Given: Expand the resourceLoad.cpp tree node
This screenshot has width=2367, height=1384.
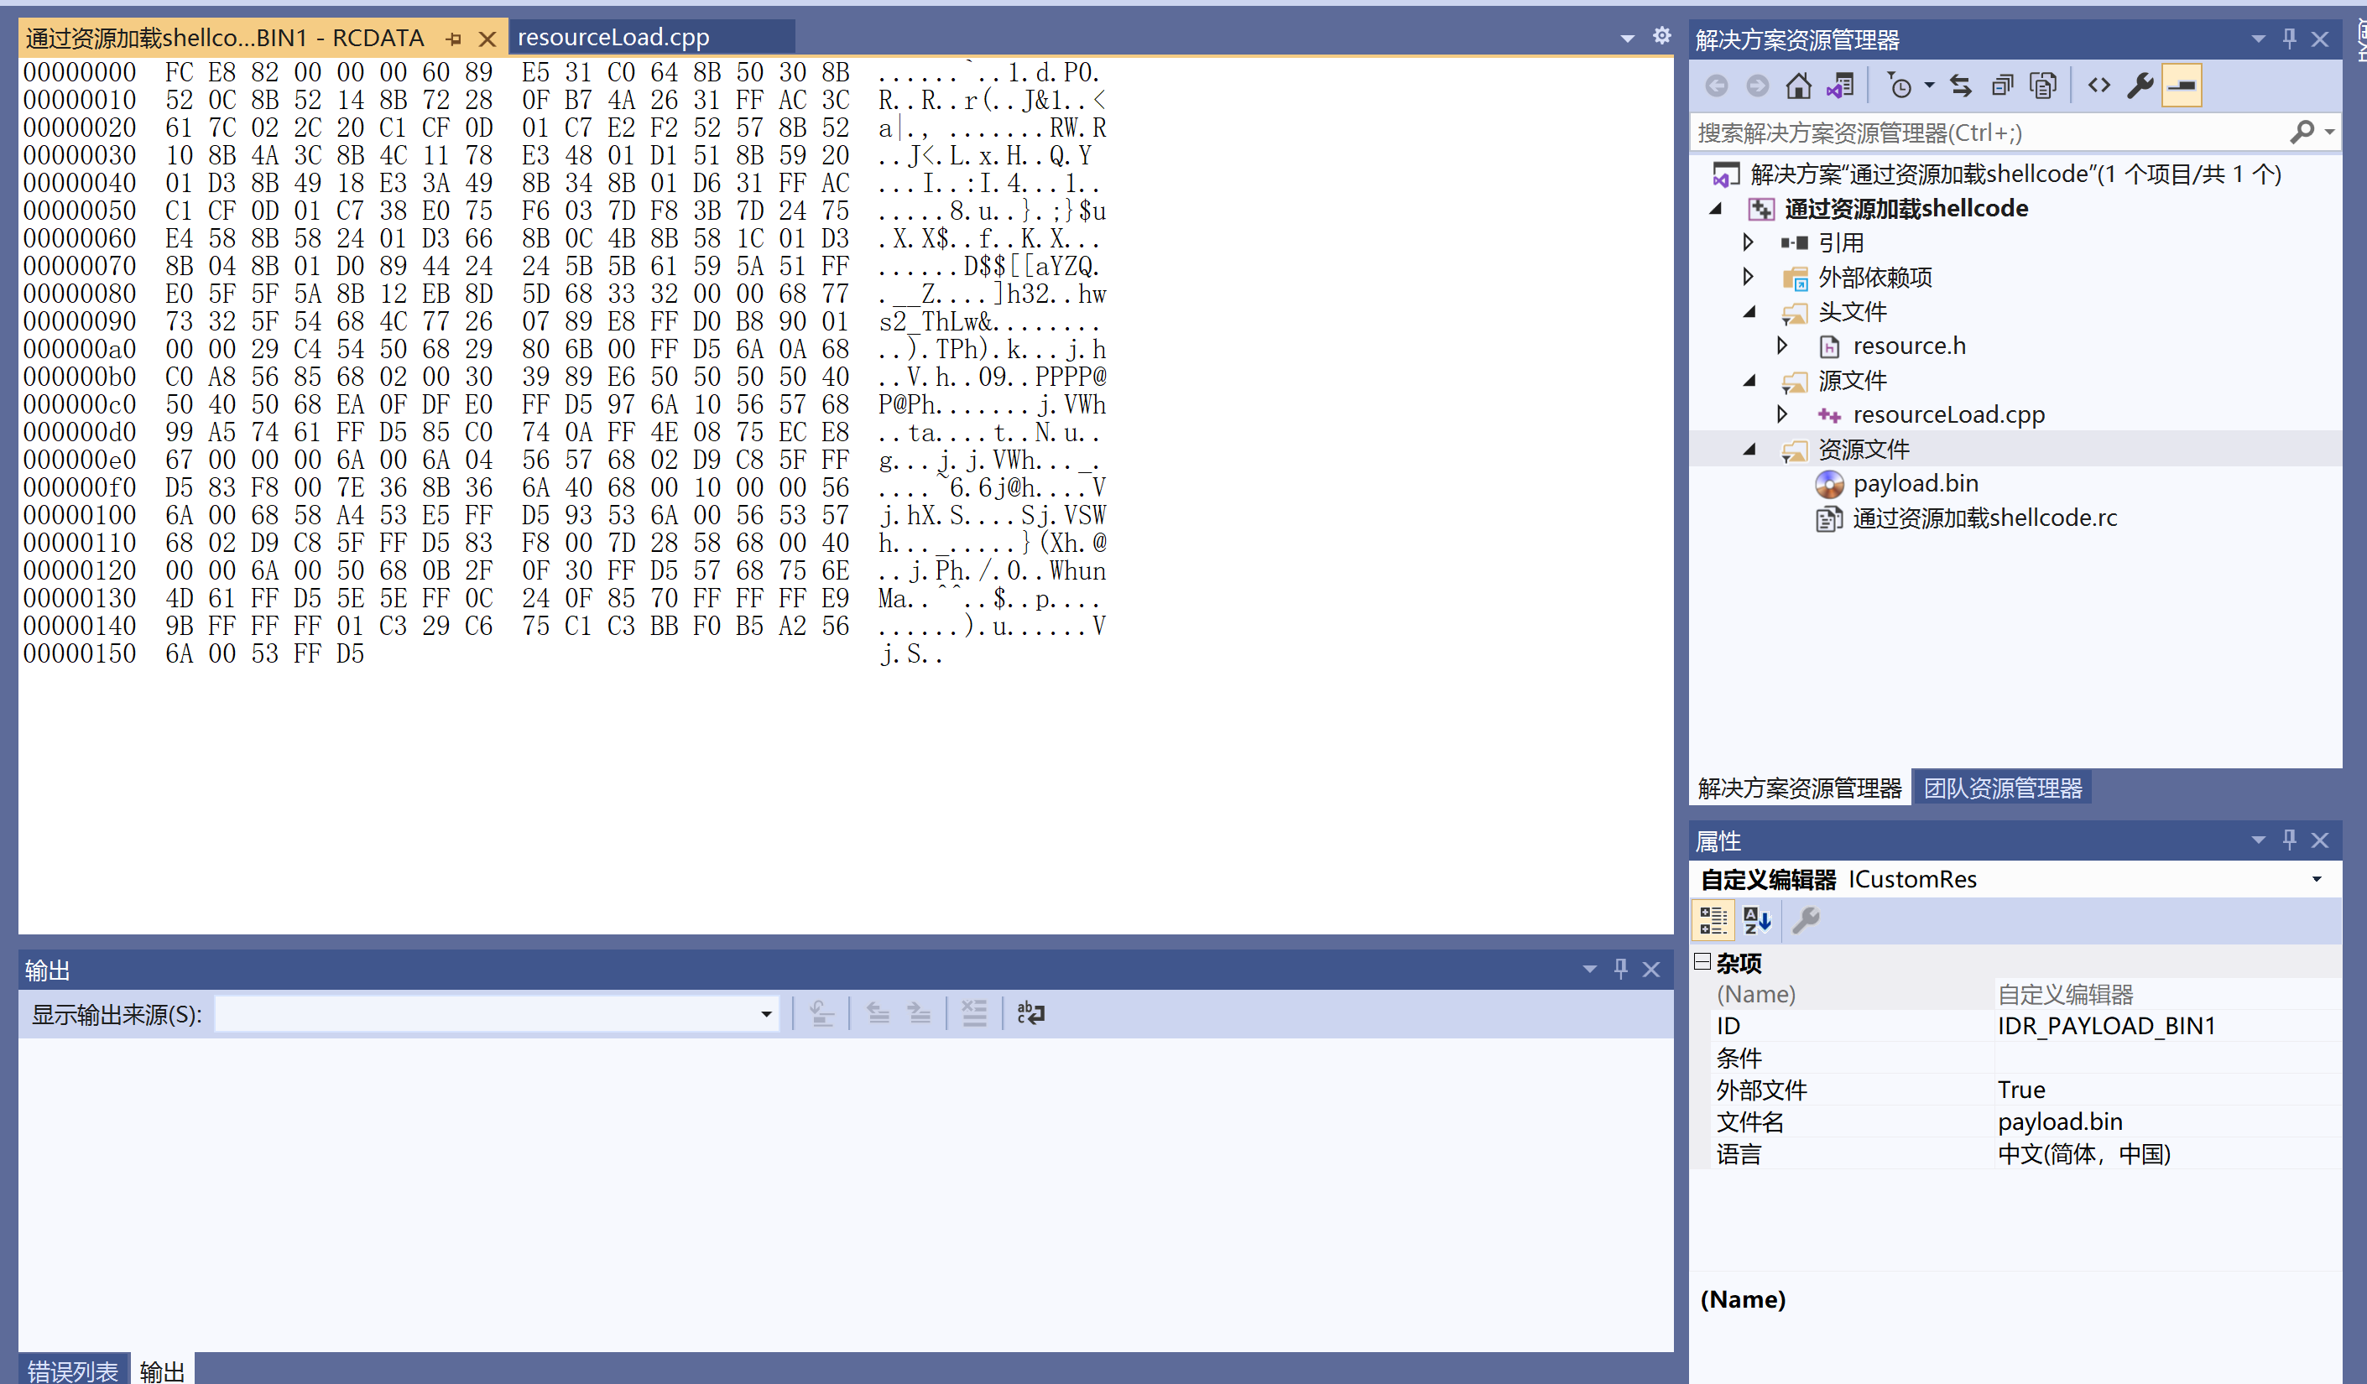Looking at the screenshot, I should pos(1782,414).
